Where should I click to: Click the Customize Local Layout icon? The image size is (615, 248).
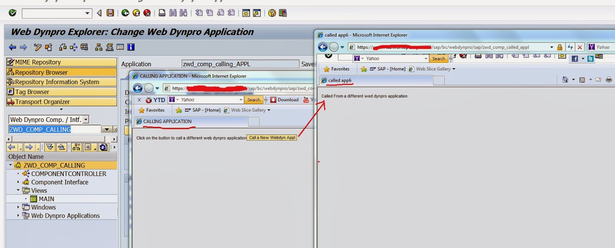coord(283,13)
